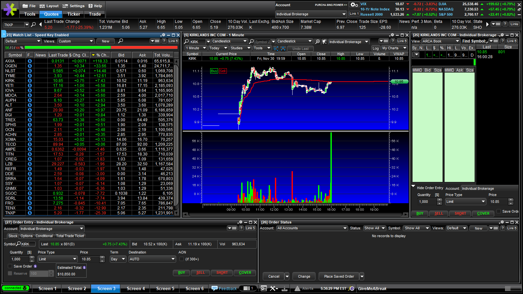Click the message counter icon showing 1
The image size is (523, 294).
click(248, 288)
